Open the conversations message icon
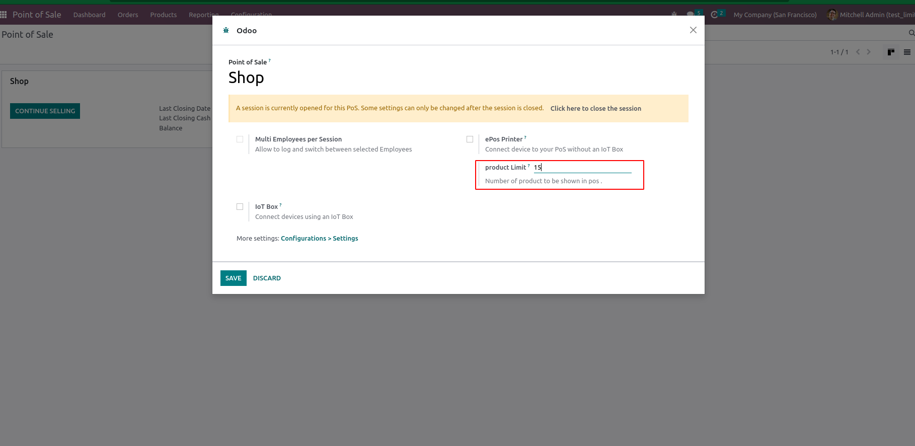This screenshot has height=446, width=915. [x=691, y=15]
